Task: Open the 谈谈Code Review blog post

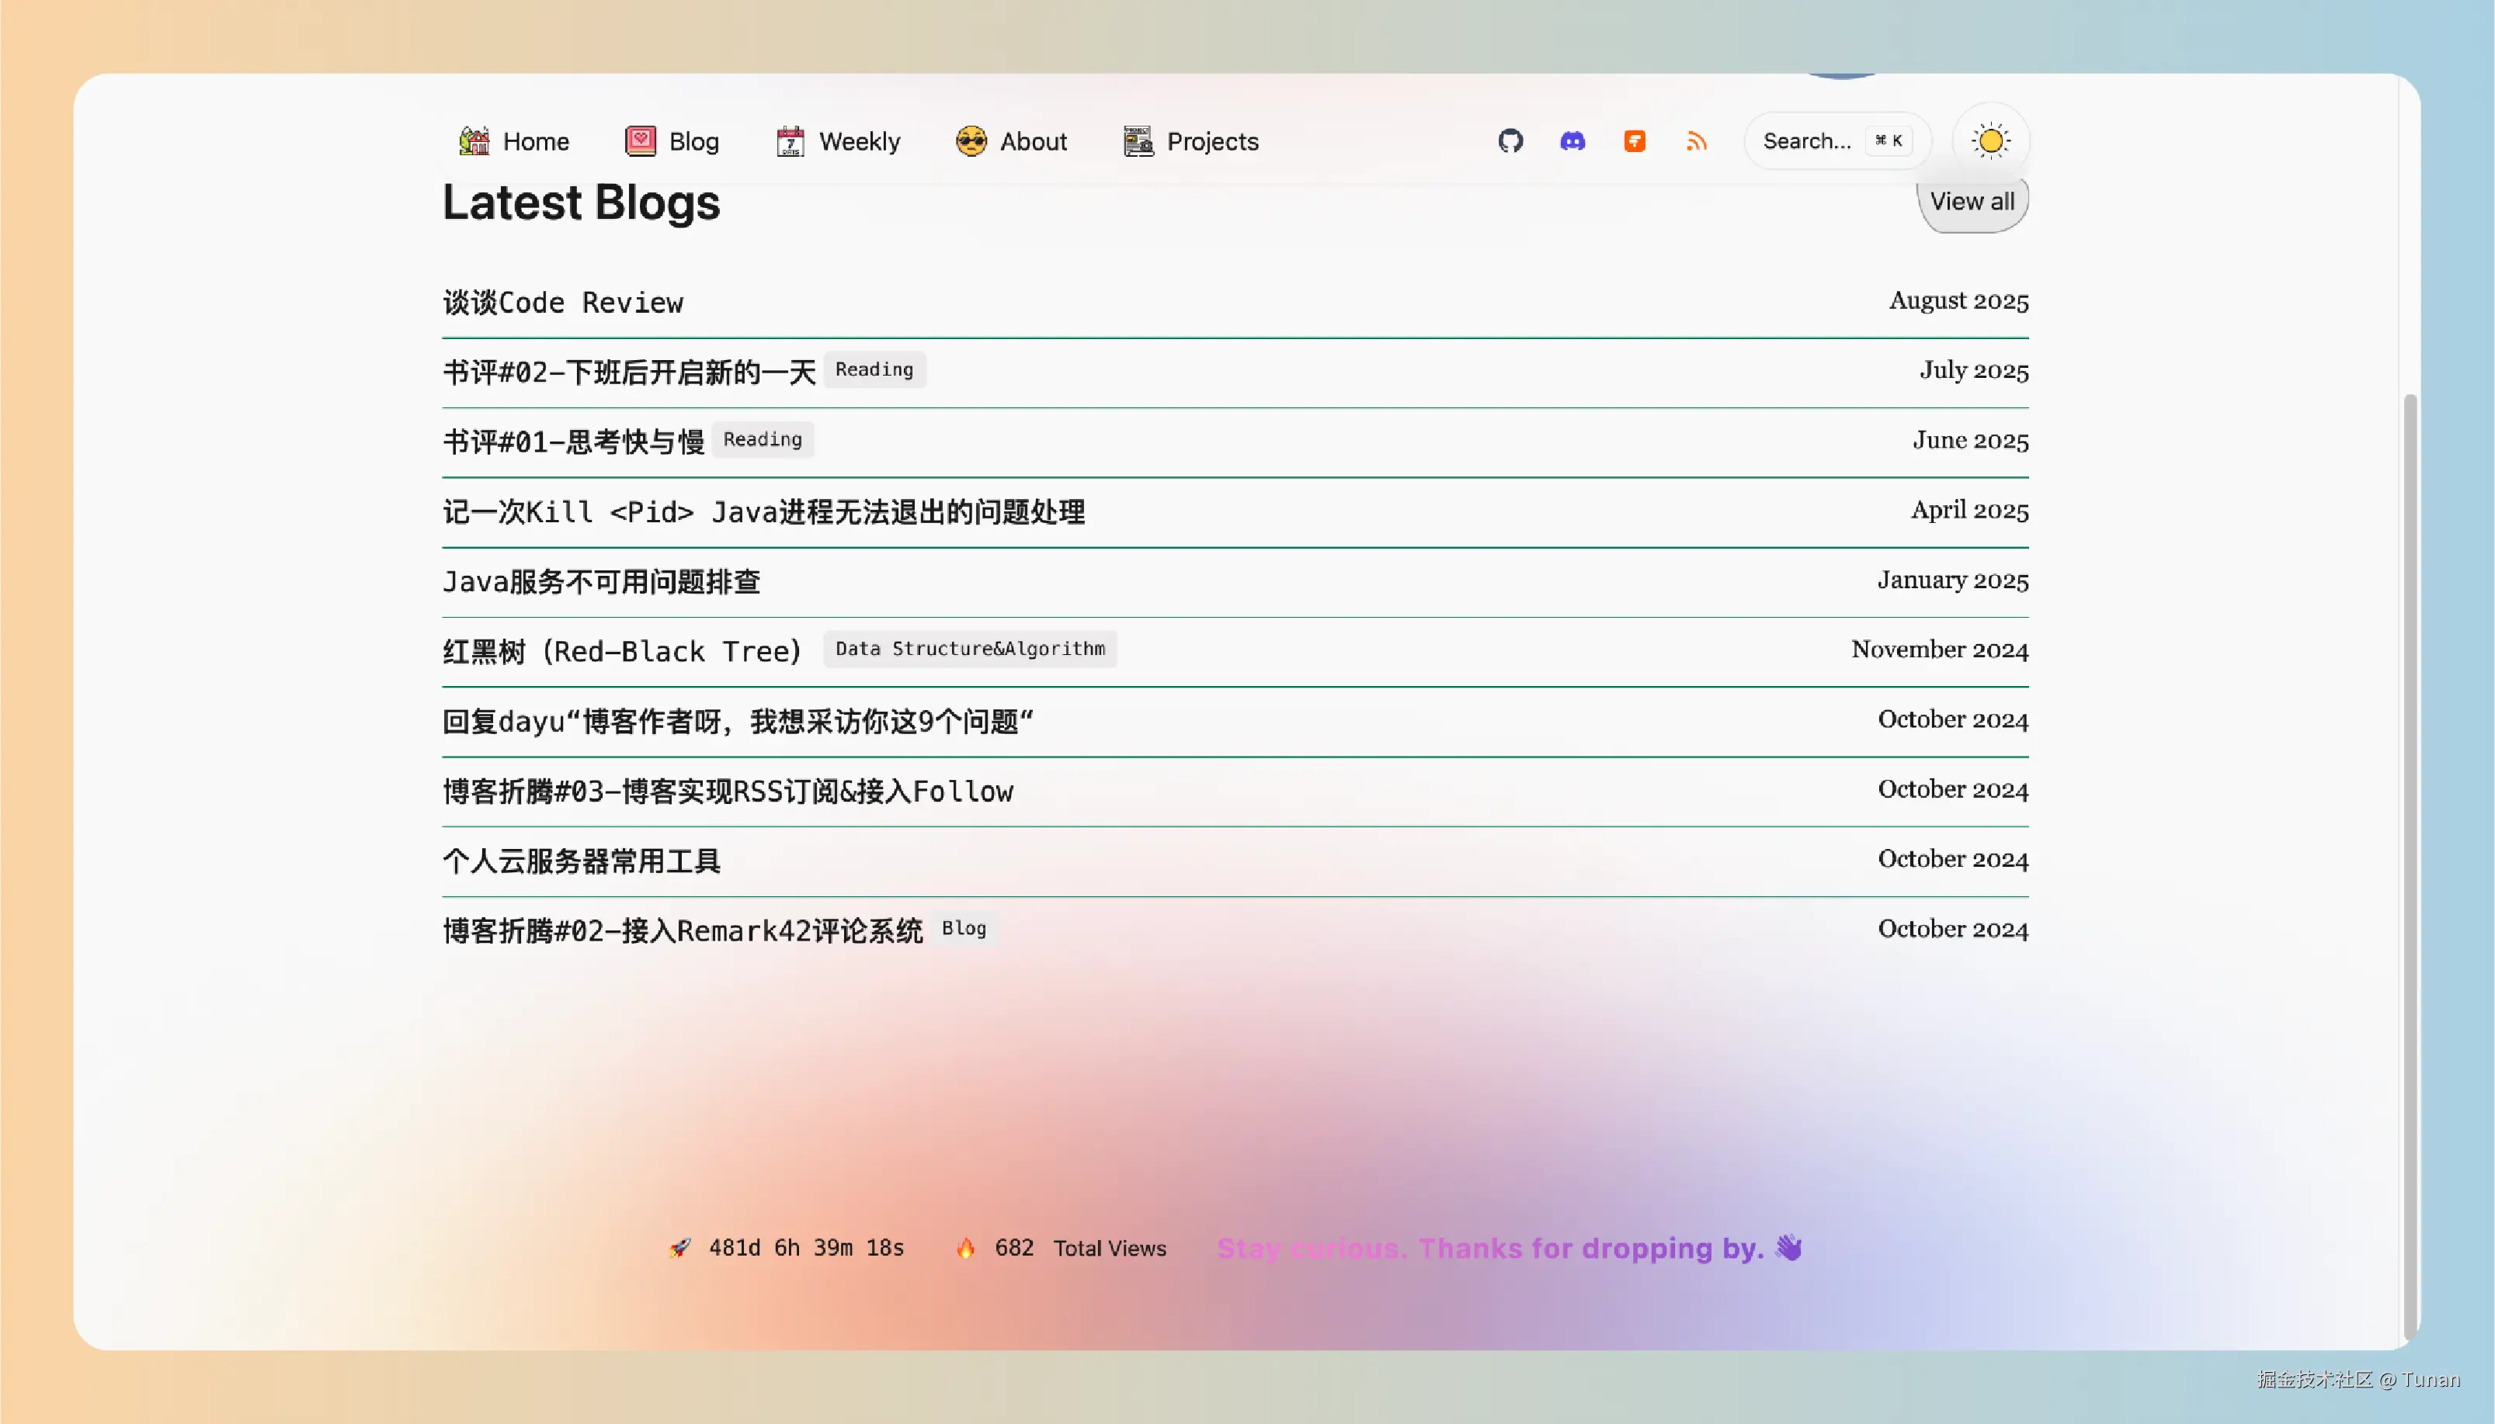Action: tap(562, 302)
